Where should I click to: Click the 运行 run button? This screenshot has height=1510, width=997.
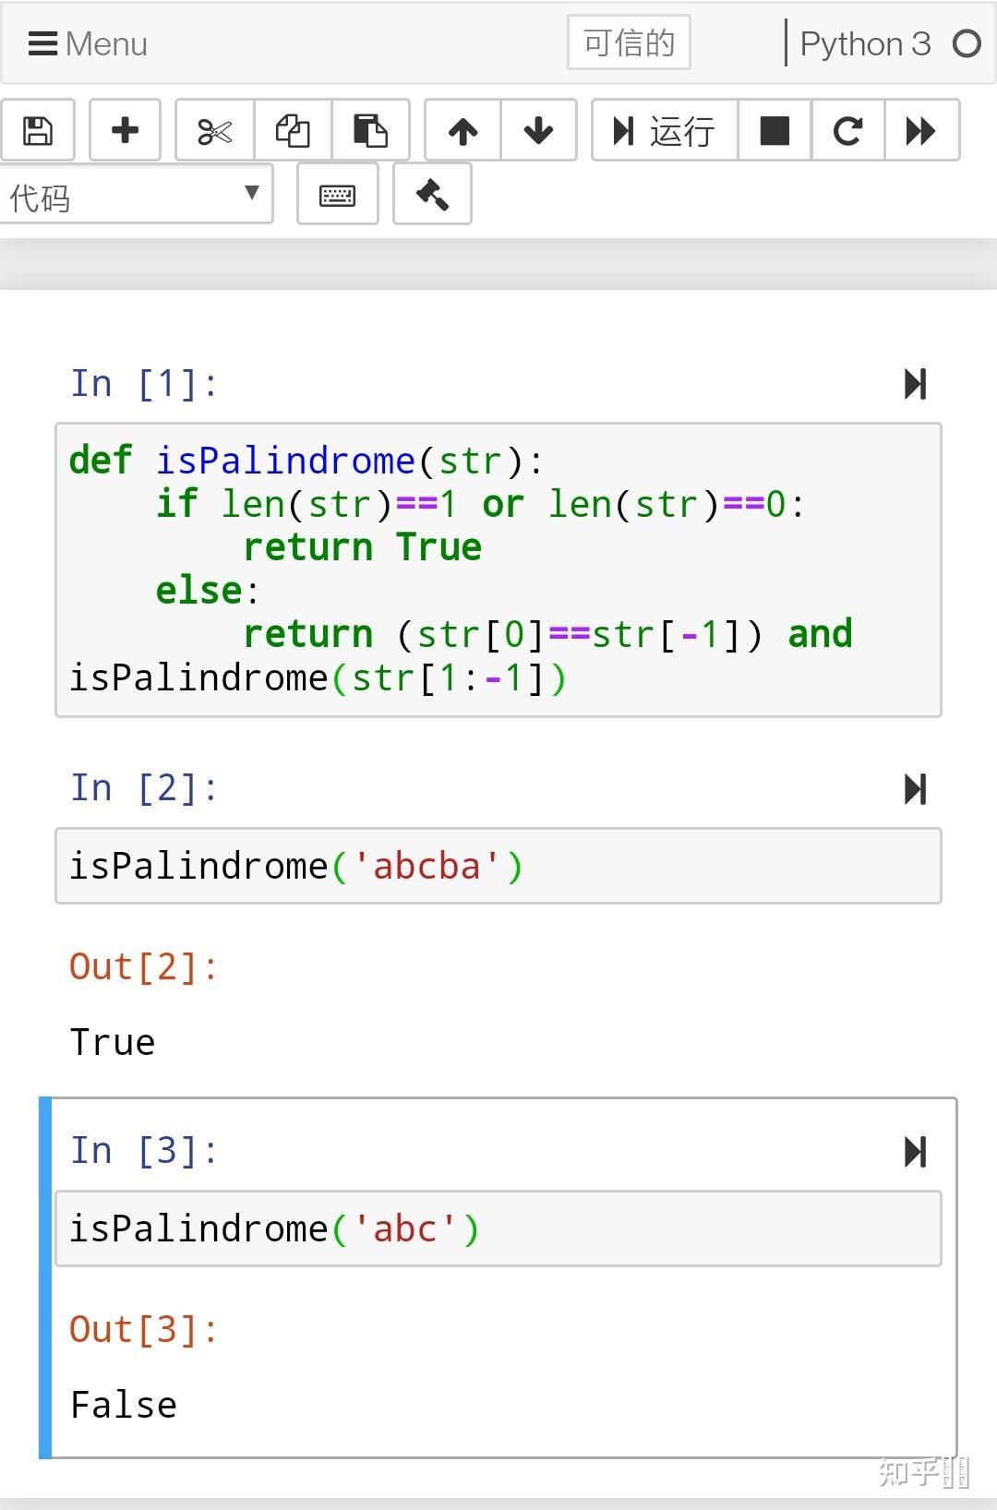pyautogui.click(x=665, y=130)
